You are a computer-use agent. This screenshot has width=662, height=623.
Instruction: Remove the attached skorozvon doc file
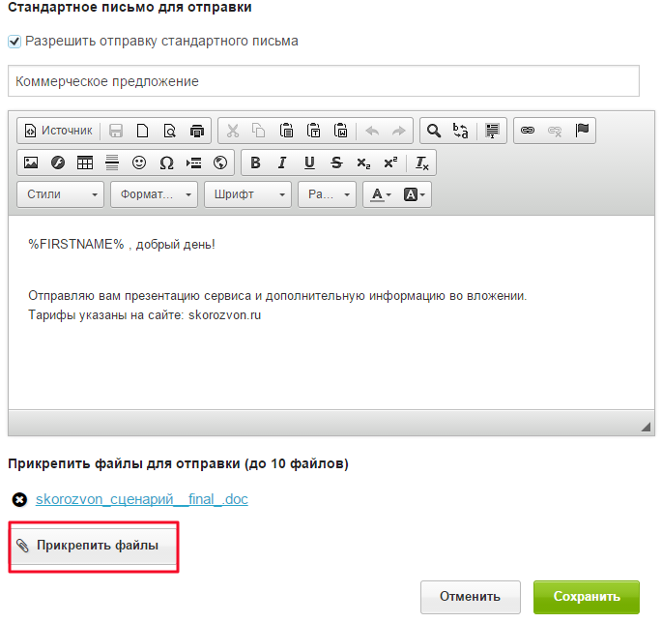[x=19, y=499]
